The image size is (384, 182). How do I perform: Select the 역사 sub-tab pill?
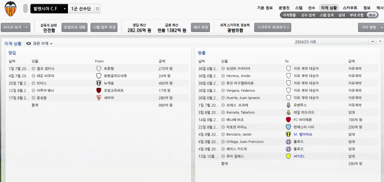point(371,15)
